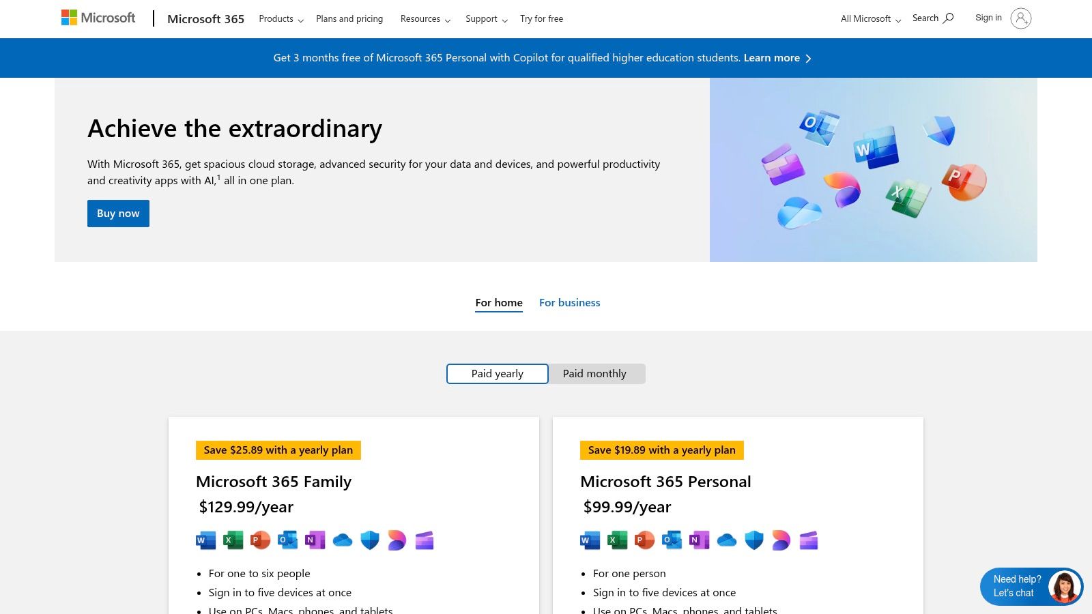The height and width of the screenshot is (614, 1092).
Task: Switch to the For business tab
Action: (569, 303)
